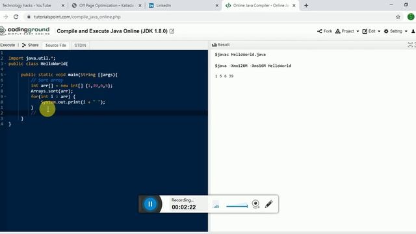Close the Online Java Compiler tab
The image size is (416, 234).
tap(294, 5)
